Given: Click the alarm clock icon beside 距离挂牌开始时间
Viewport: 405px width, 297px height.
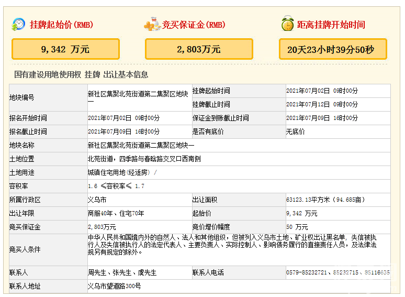Looking at the screenshot, I should coord(287,24).
